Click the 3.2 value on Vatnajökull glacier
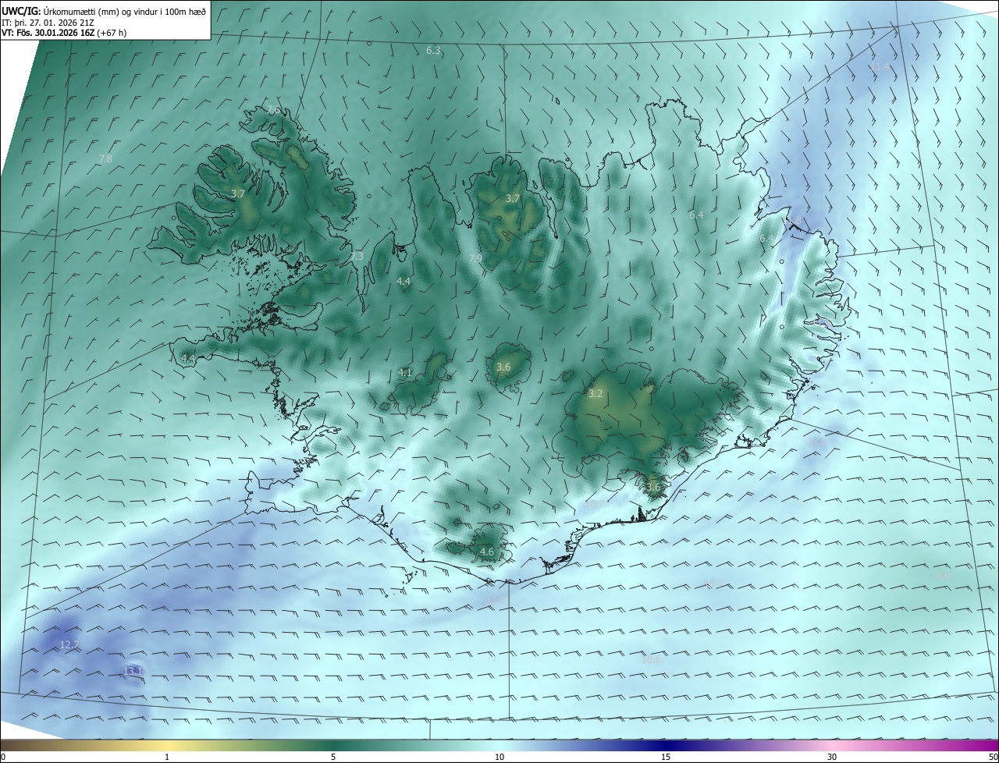 595,393
